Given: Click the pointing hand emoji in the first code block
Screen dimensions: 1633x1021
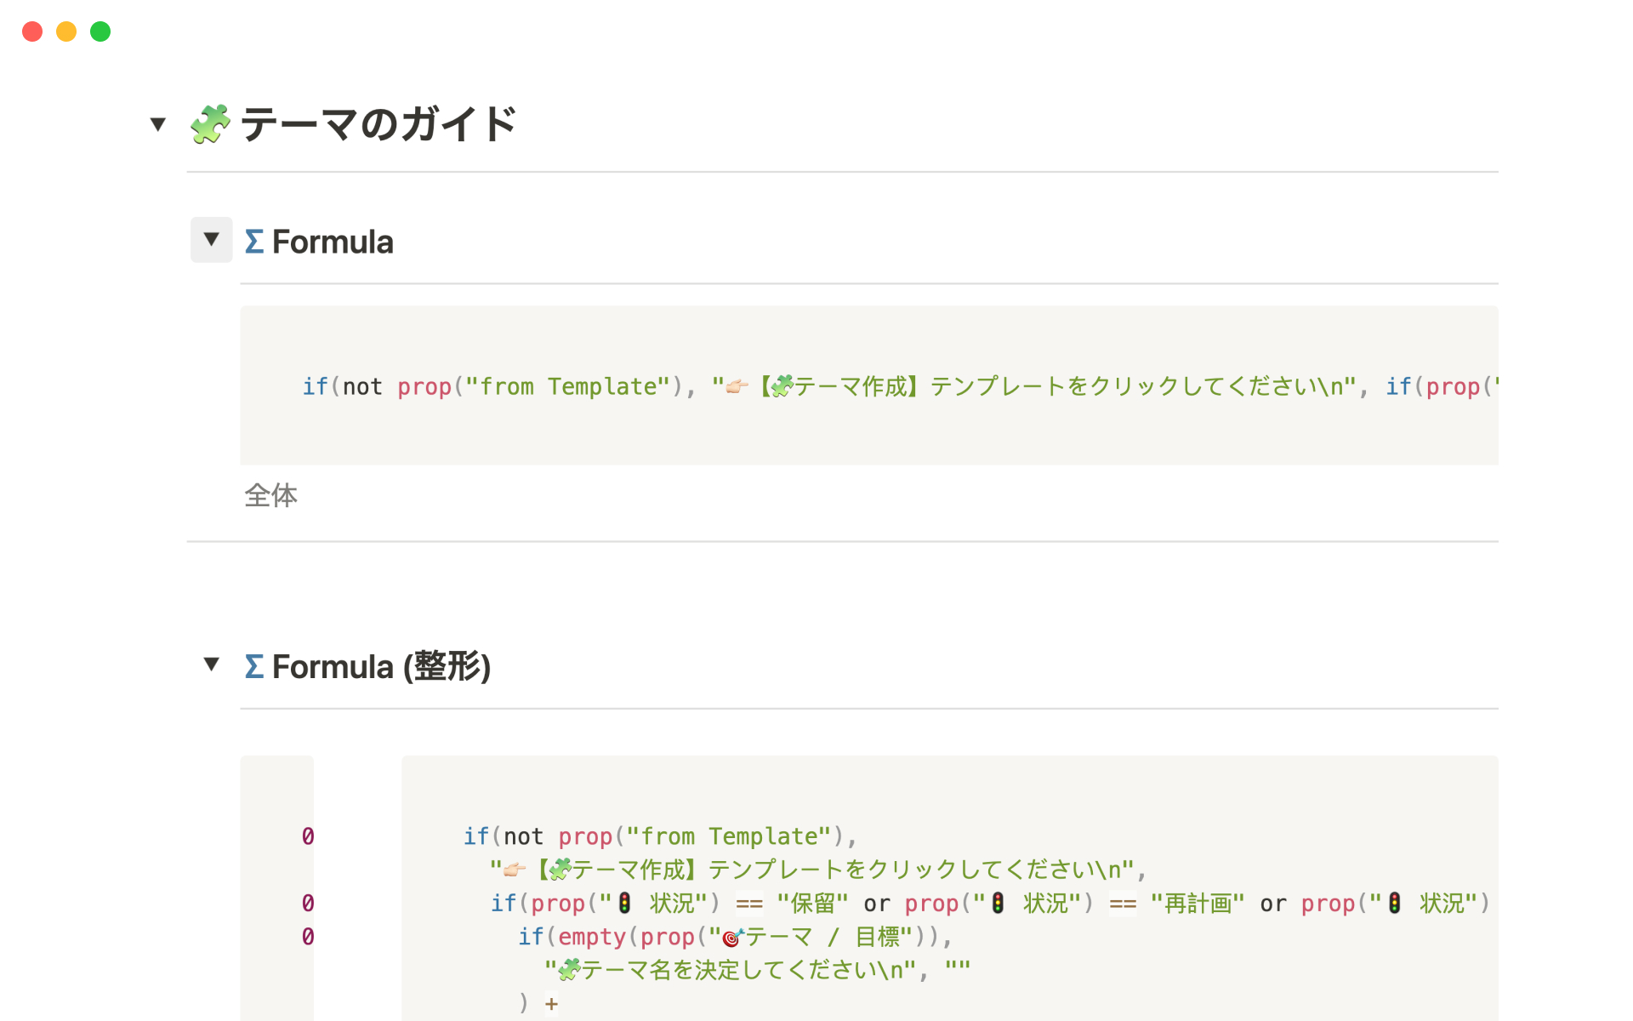Looking at the screenshot, I should coord(737,387).
